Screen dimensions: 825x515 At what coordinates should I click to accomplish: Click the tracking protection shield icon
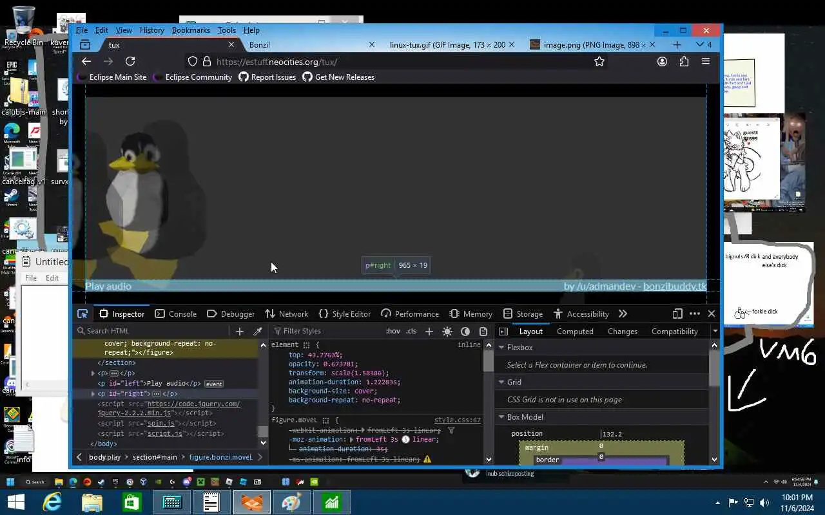click(192, 61)
